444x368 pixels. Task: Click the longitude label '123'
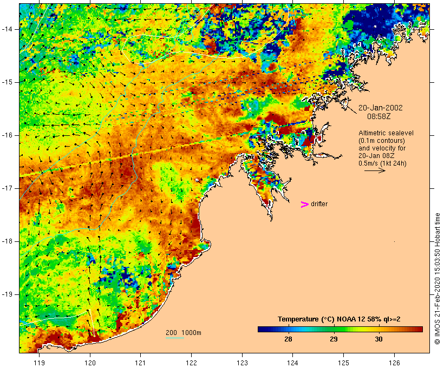[x=242, y=363]
